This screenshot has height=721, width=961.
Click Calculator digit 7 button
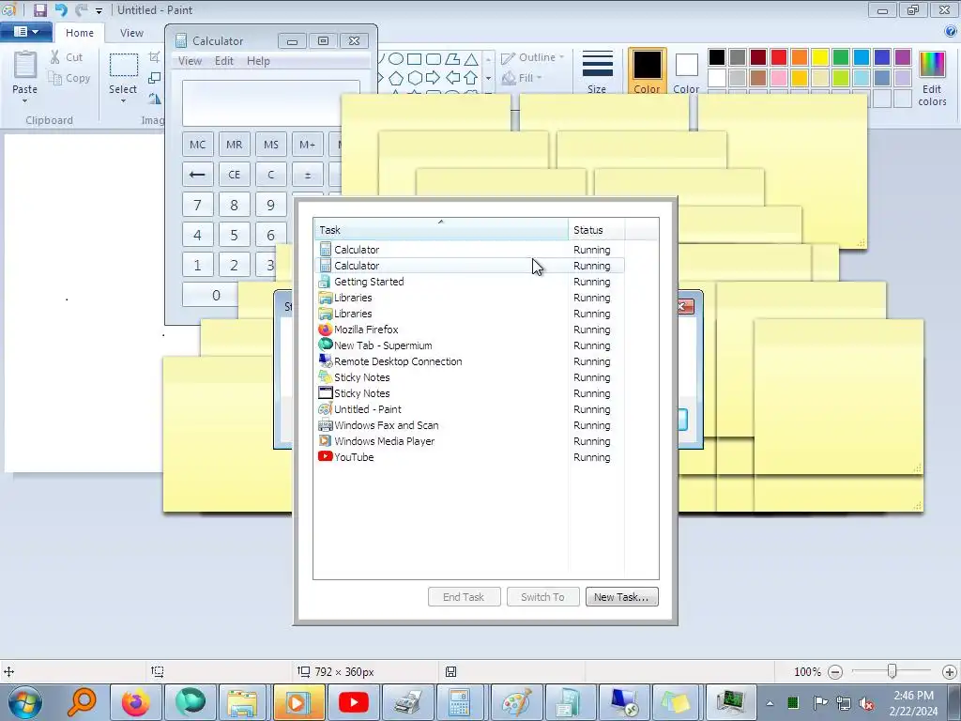pos(197,205)
